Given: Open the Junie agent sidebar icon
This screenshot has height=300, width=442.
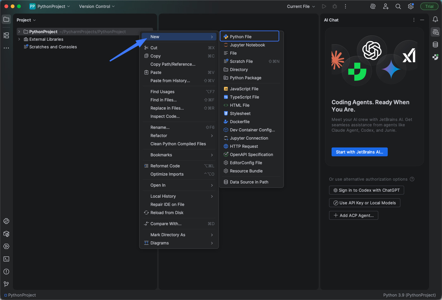Looking at the screenshot, I should tap(435, 57).
